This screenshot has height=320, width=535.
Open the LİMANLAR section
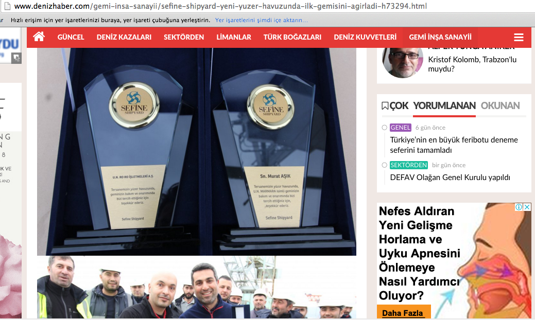234,37
